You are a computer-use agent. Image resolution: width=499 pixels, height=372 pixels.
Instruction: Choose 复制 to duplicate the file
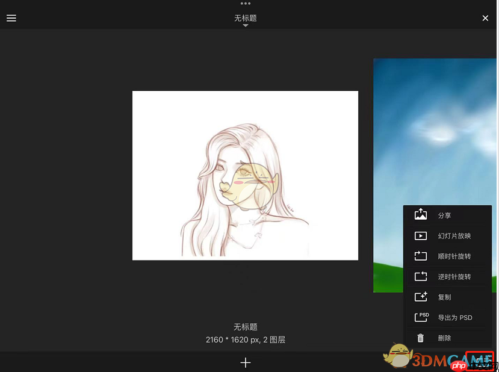[x=444, y=297]
